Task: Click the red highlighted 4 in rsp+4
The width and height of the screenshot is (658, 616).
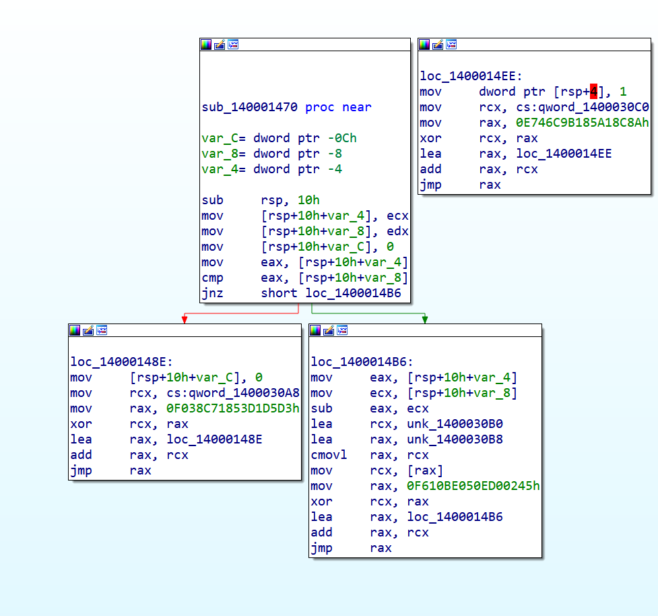Action: pyautogui.click(x=593, y=92)
